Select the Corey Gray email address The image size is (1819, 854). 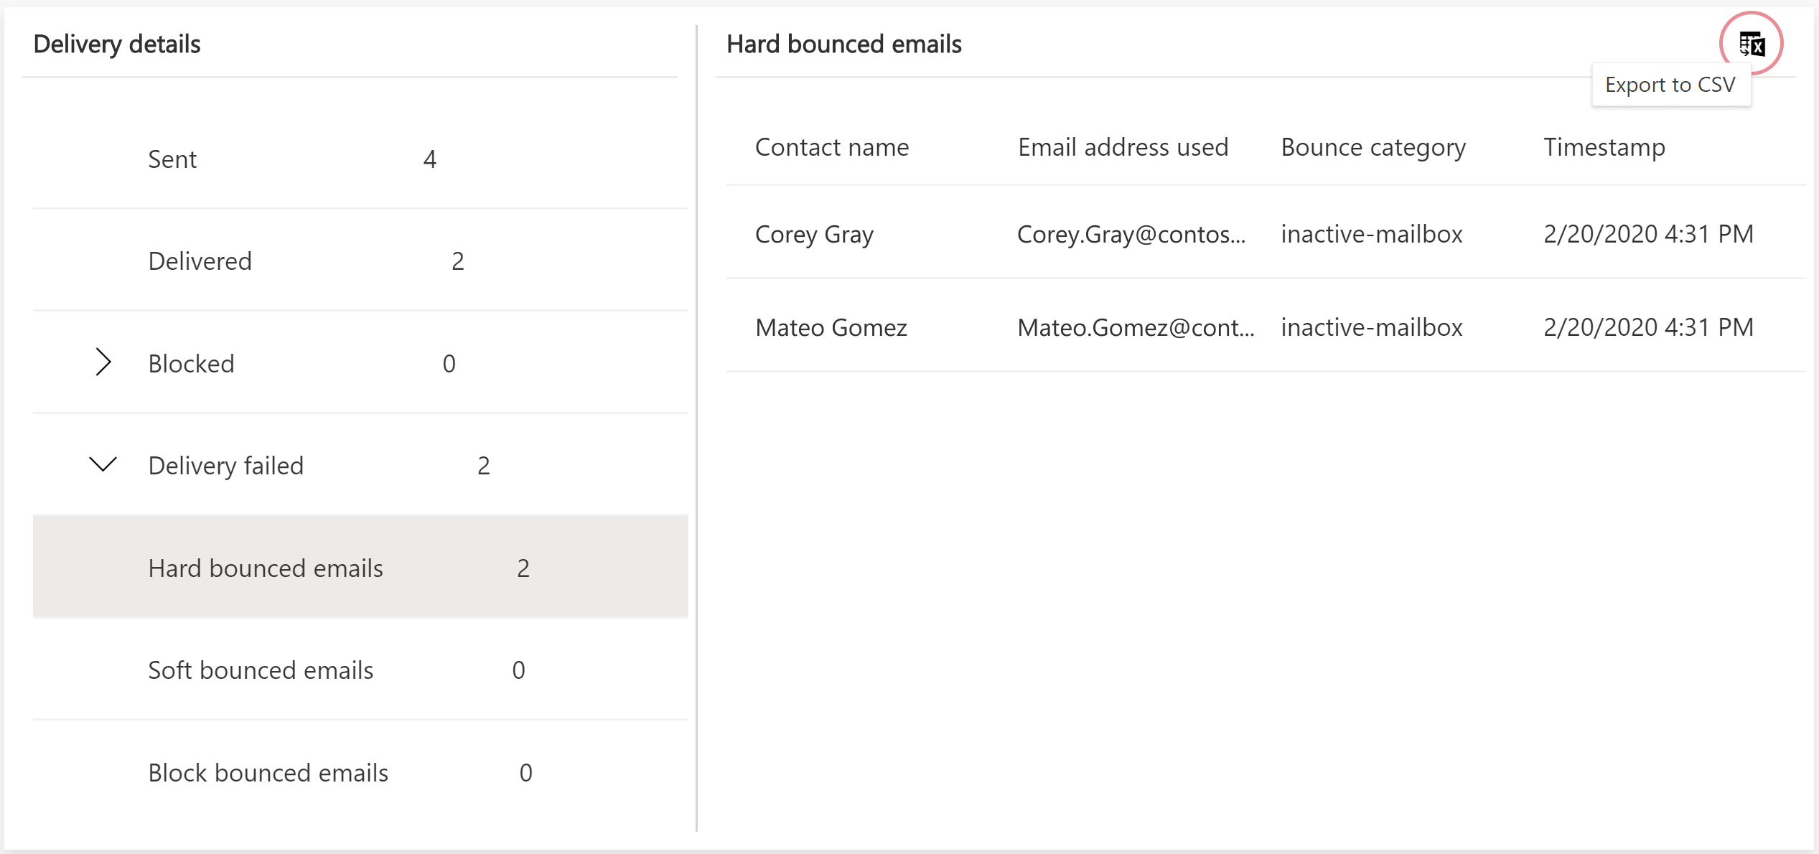pos(1135,233)
